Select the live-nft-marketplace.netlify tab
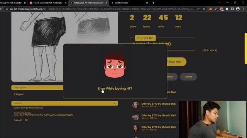The width and height of the screenshot is (247, 138). coord(89,3)
